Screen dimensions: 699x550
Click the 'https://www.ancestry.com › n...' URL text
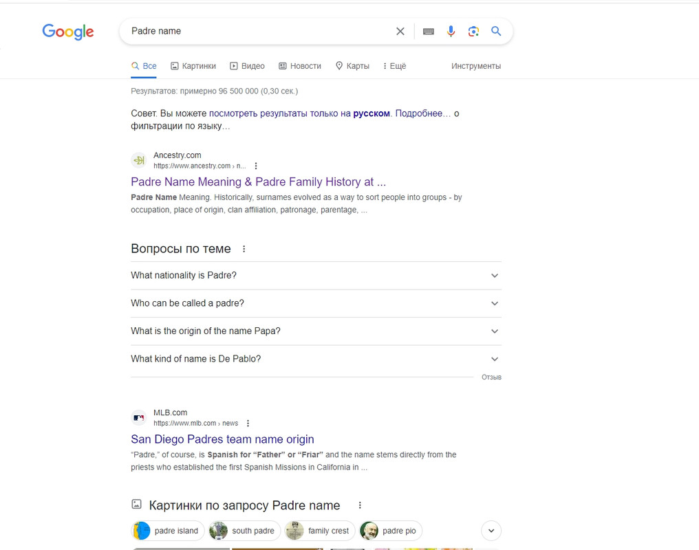(200, 166)
